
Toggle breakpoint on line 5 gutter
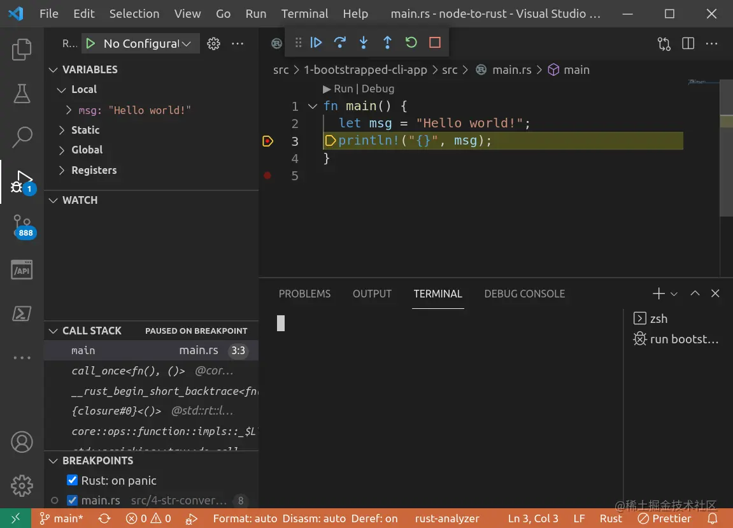point(267,175)
